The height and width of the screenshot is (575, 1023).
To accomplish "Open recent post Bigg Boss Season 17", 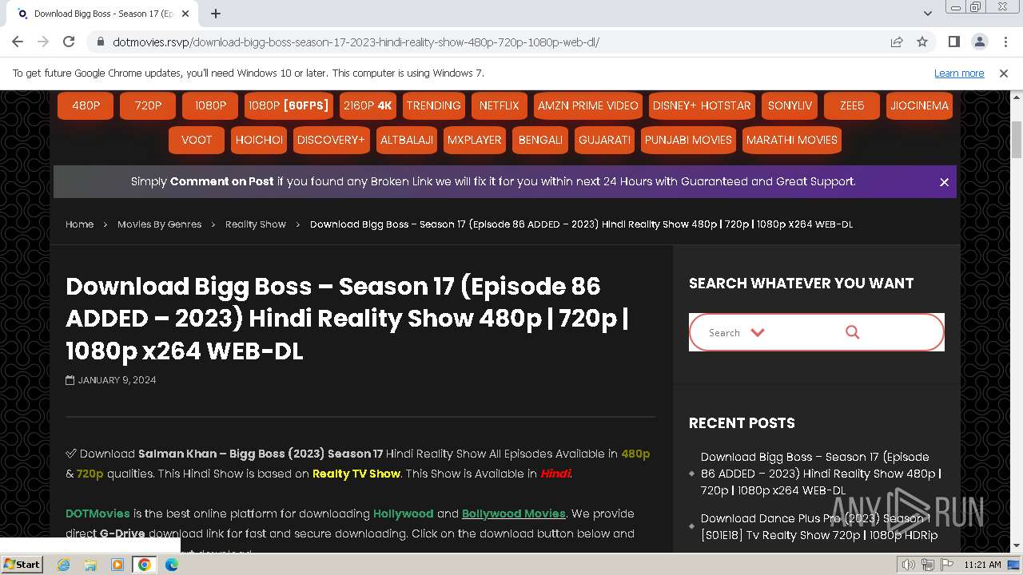I will pyautogui.click(x=821, y=474).
